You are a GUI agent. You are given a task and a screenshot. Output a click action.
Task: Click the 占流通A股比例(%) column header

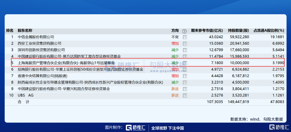click(269, 31)
